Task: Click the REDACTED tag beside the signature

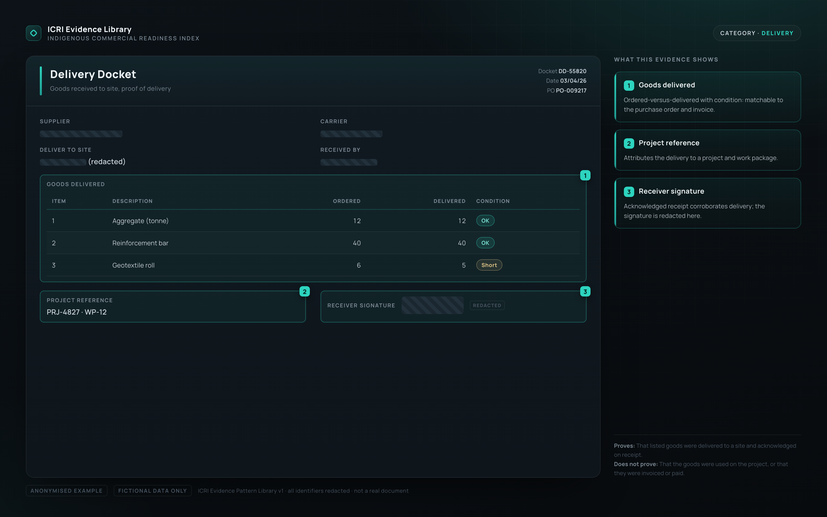Action: [x=487, y=305]
